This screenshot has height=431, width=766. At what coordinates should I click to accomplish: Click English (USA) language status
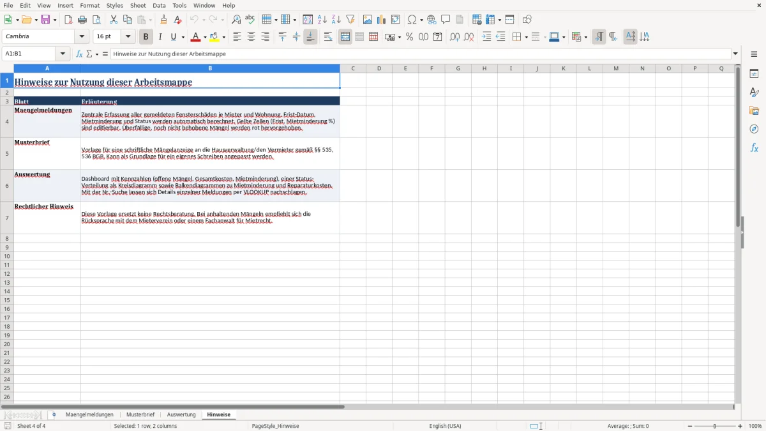click(445, 426)
